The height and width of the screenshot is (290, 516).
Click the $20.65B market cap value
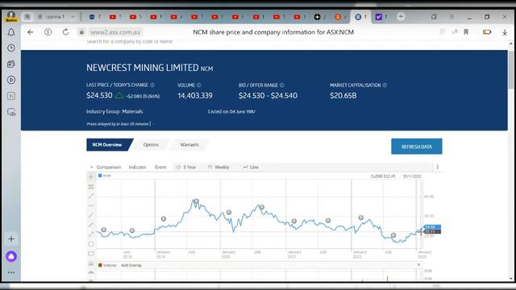pyautogui.click(x=343, y=96)
